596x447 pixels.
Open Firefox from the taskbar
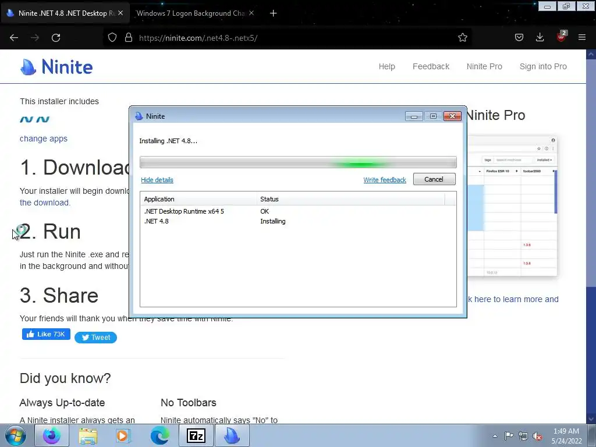coord(52,435)
